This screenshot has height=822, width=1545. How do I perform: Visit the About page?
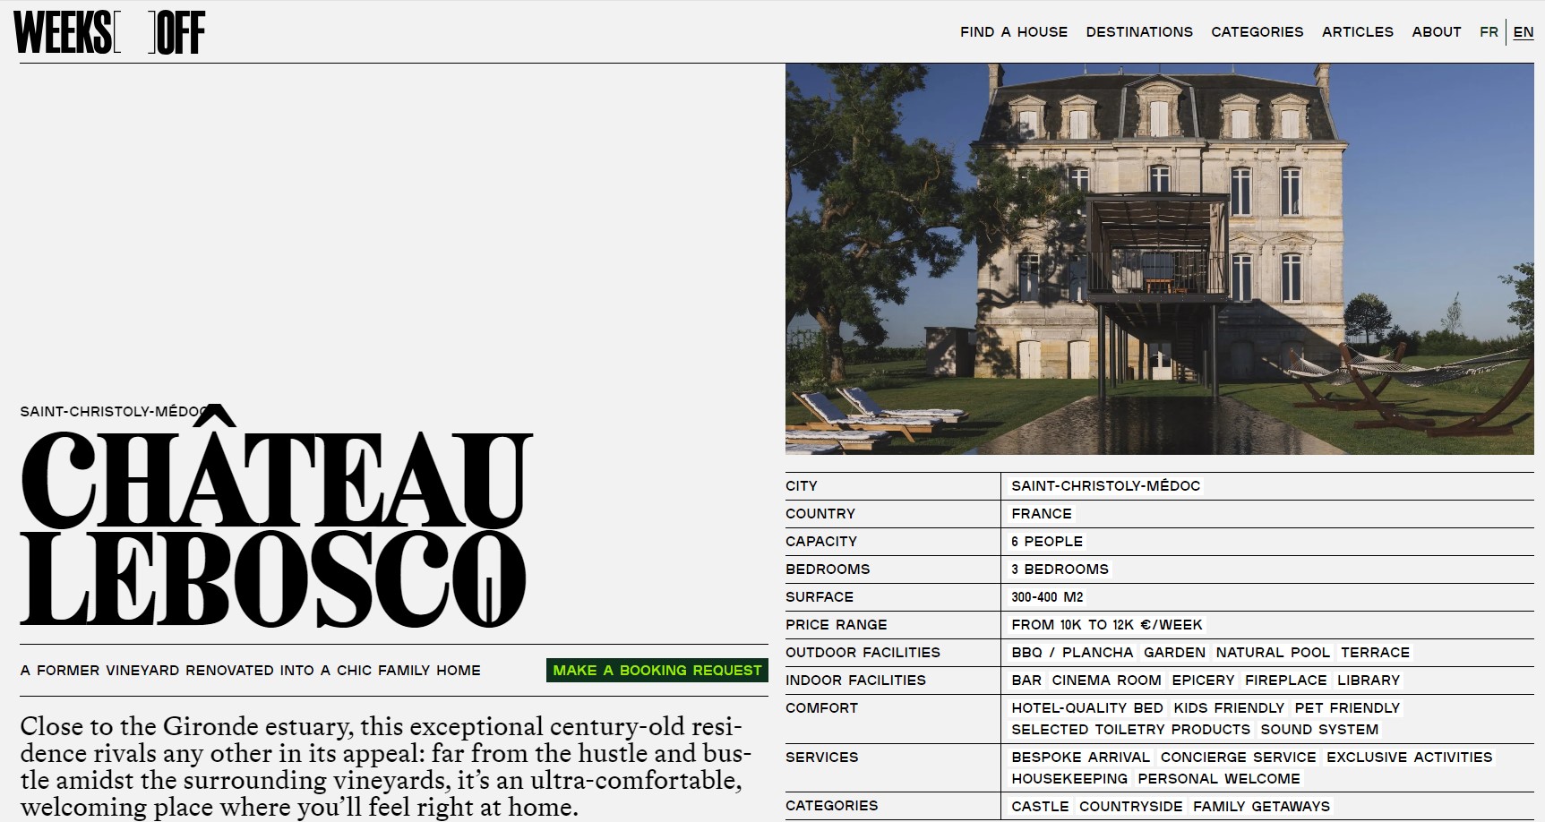point(1436,32)
